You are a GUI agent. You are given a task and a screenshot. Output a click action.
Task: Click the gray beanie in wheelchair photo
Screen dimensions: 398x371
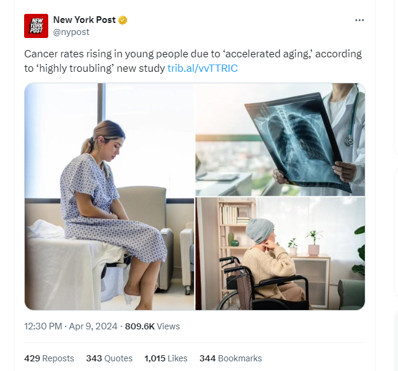coord(259,230)
